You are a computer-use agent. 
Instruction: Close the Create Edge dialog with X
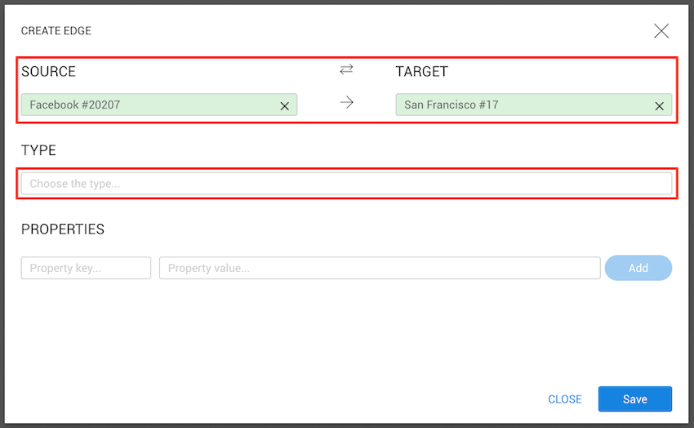pyautogui.click(x=661, y=31)
